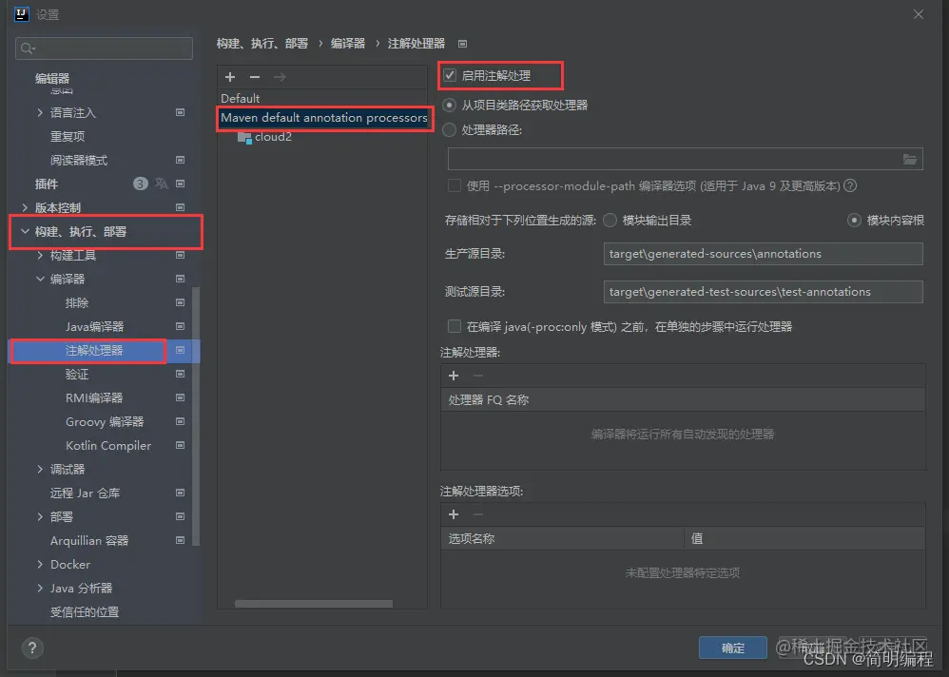Add a processor FQ name entry
This screenshot has width=949, height=677.
coord(454,376)
